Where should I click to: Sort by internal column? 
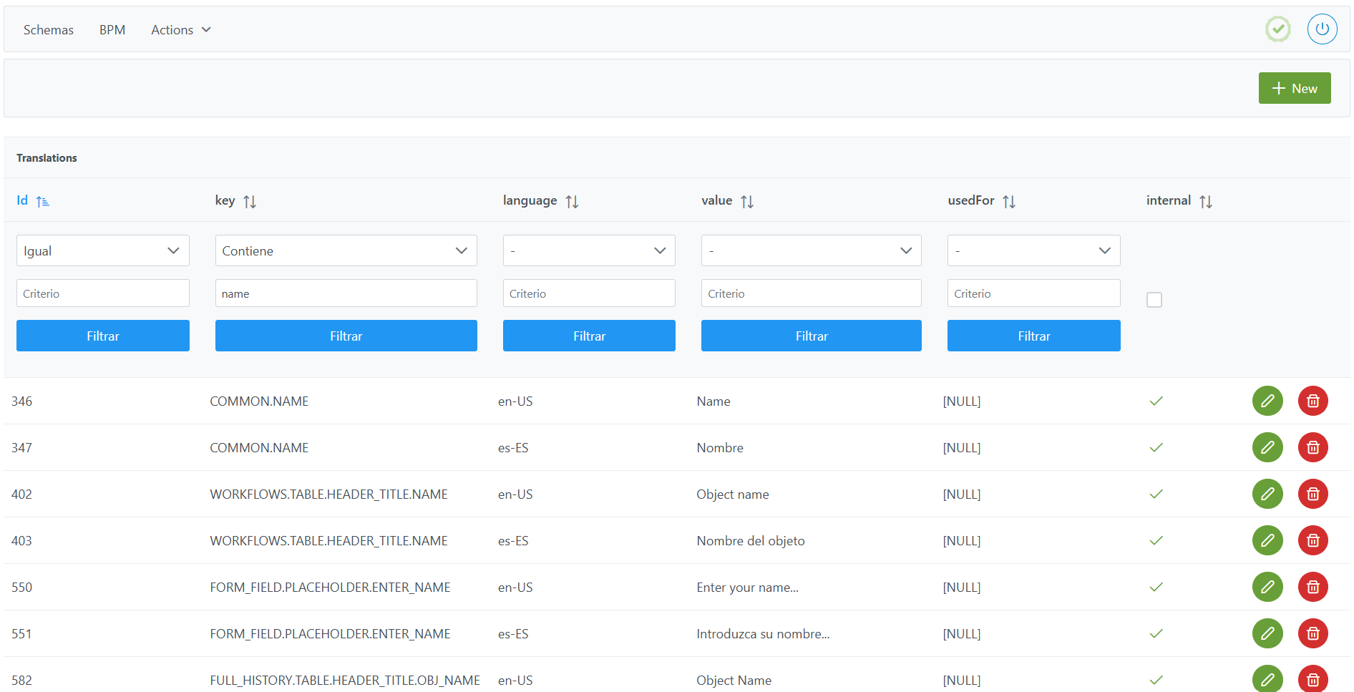(1205, 202)
